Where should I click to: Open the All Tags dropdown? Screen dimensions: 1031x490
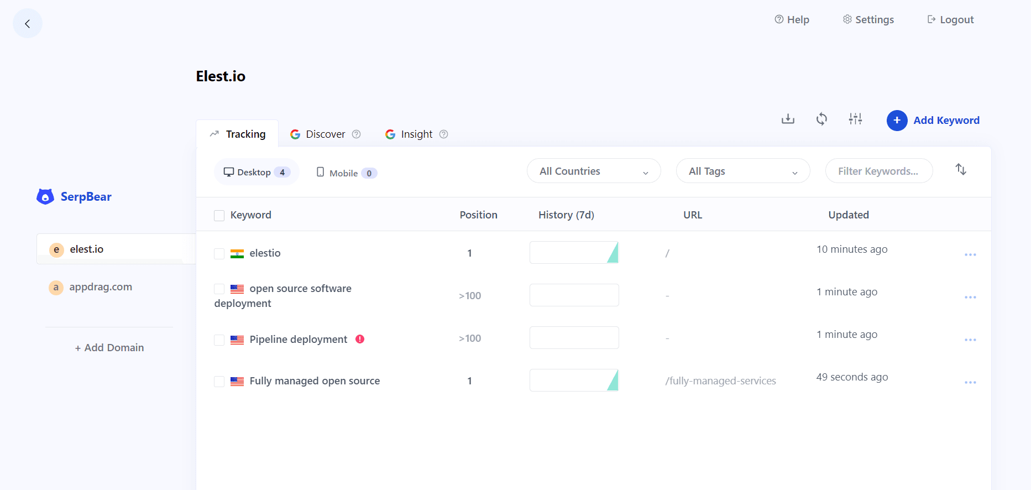click(743, 171)
